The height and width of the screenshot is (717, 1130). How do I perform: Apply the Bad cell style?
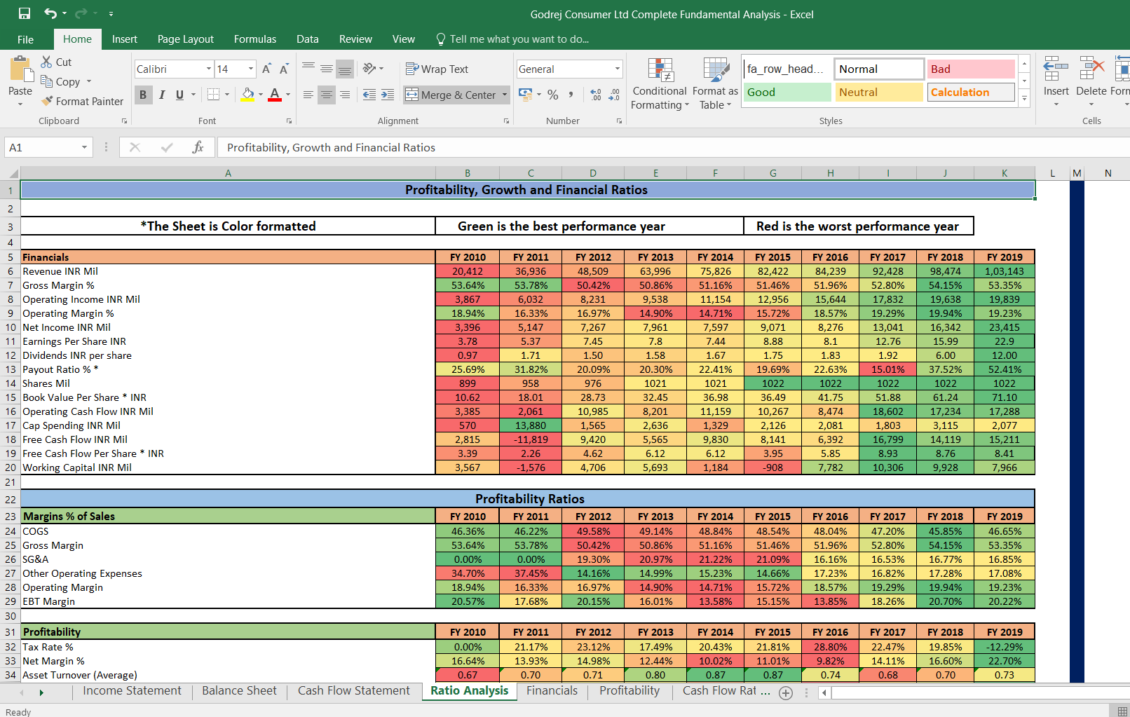coord(971,69)
